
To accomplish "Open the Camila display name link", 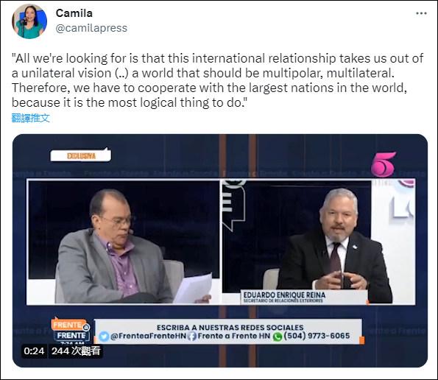I will click(74, 13).
